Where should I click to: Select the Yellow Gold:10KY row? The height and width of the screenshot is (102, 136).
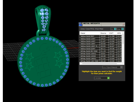tap(101, 39)
